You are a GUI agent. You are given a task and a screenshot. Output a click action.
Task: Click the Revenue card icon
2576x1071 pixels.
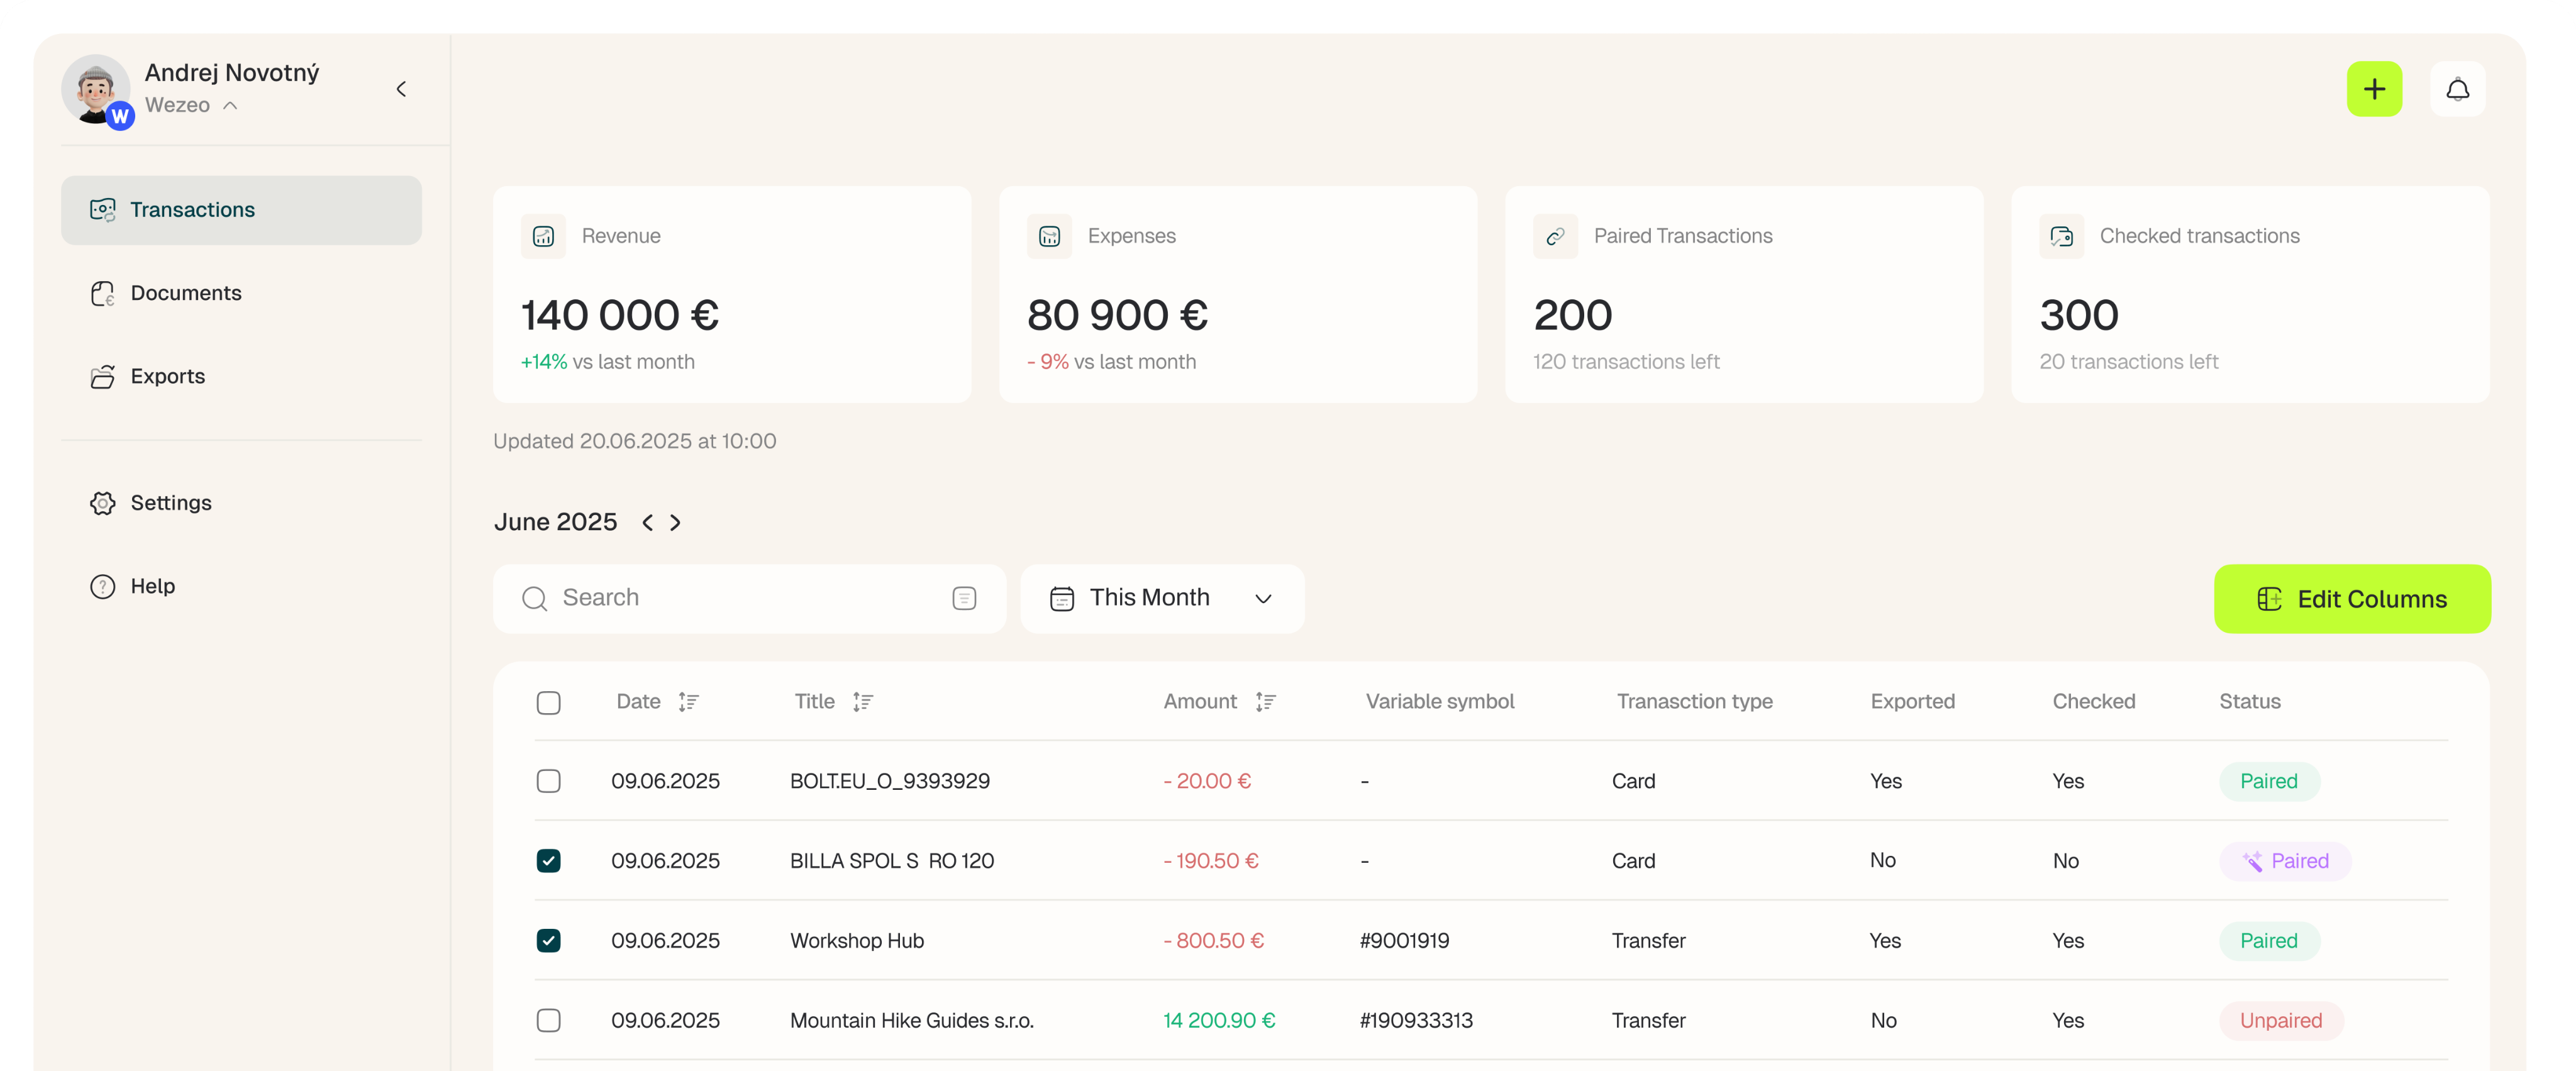pyautogui.click(x=543, y=236)
